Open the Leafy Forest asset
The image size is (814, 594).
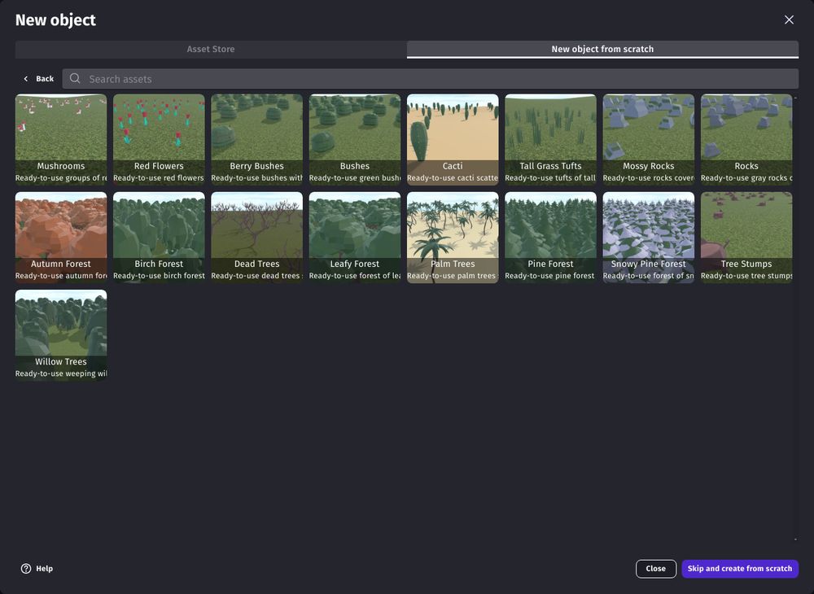[355, 238]
